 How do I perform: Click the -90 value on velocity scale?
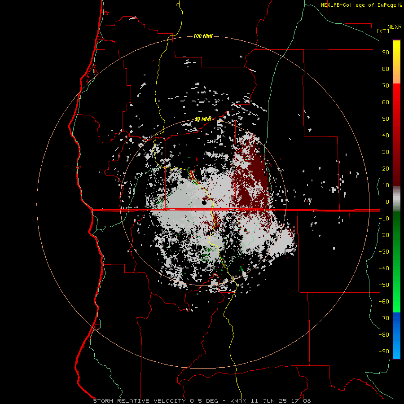point(384,351)
